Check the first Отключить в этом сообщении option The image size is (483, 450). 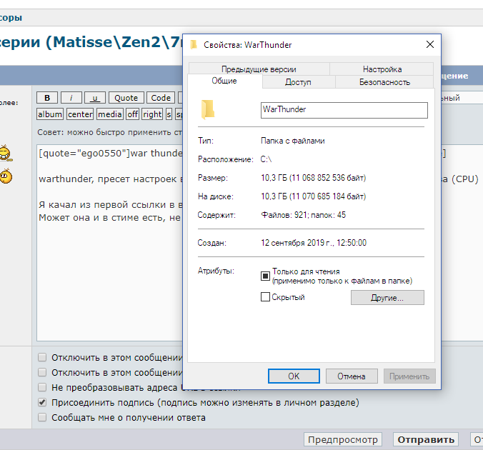coord(42,357)
